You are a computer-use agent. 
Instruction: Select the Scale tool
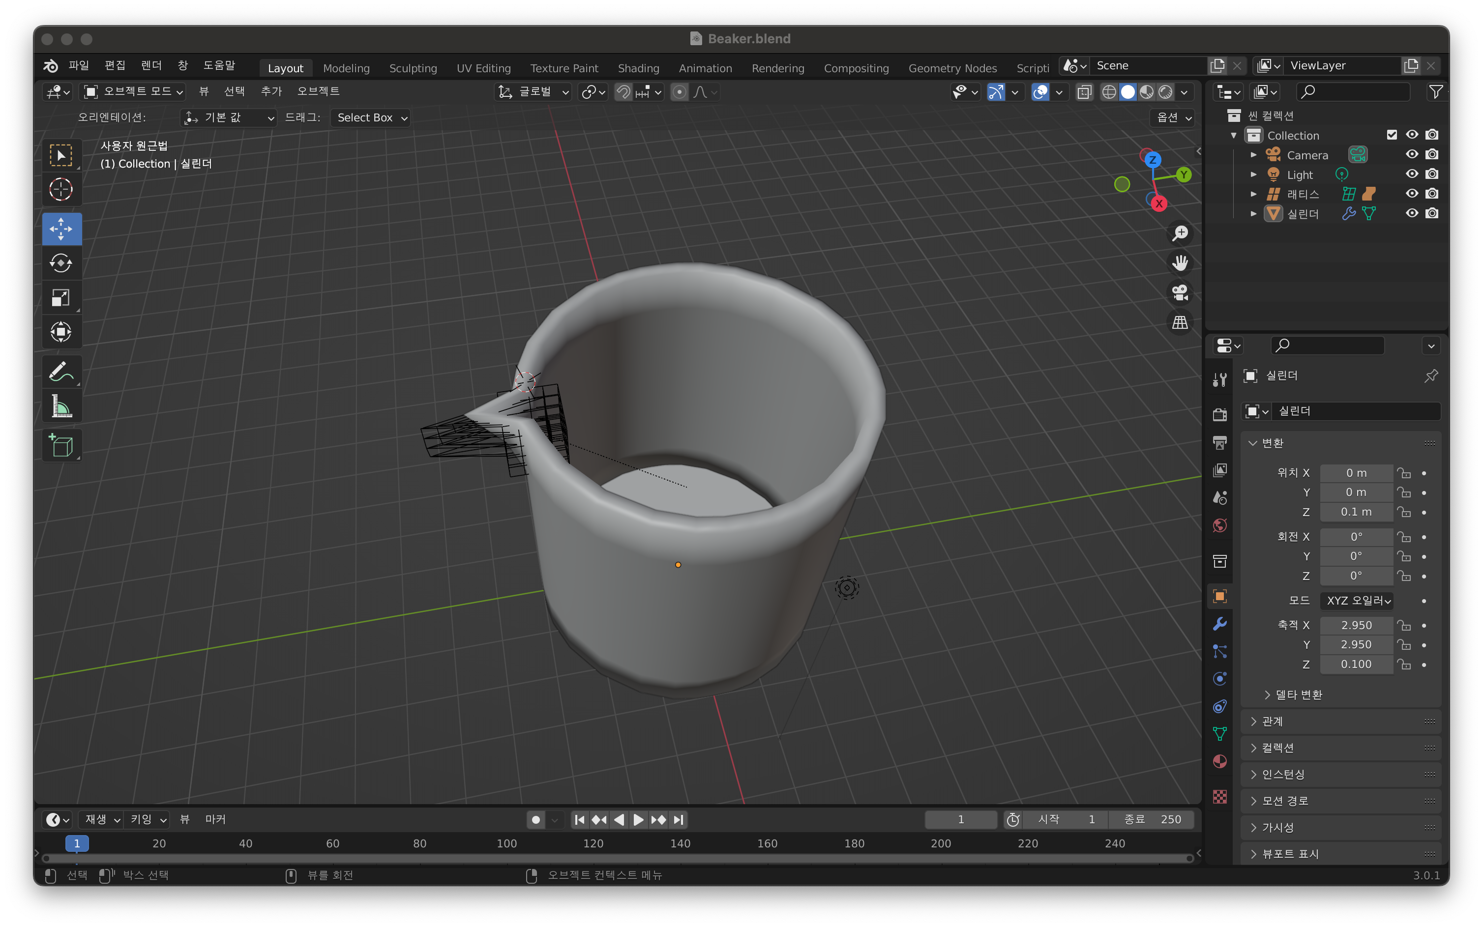(x=60, y=298)
